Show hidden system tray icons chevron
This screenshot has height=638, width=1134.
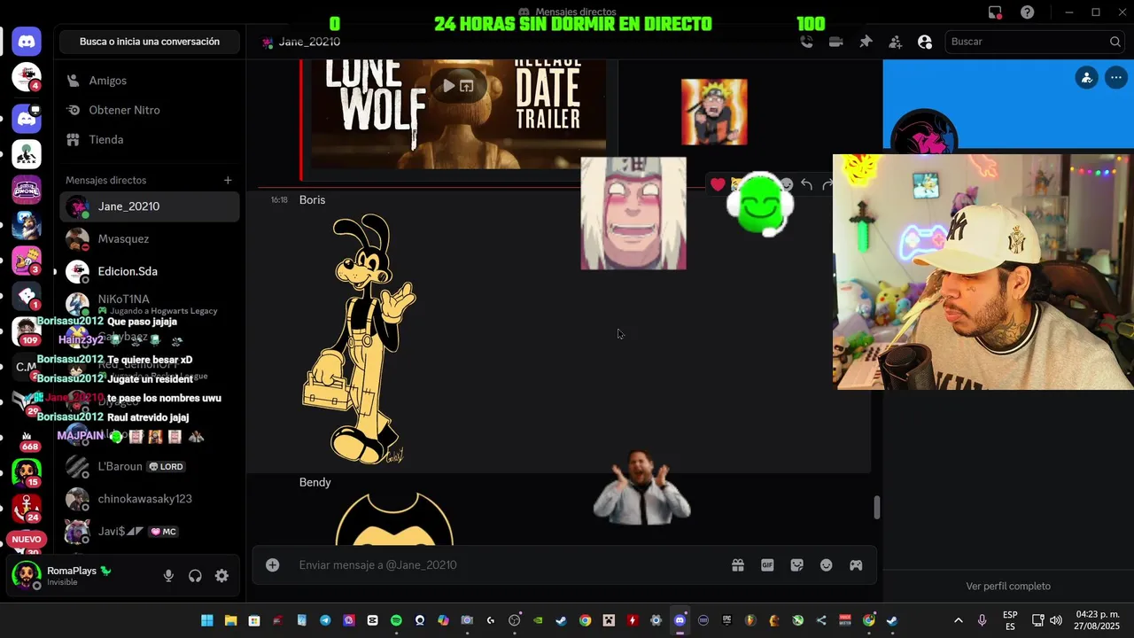click(x=958, y=620)
